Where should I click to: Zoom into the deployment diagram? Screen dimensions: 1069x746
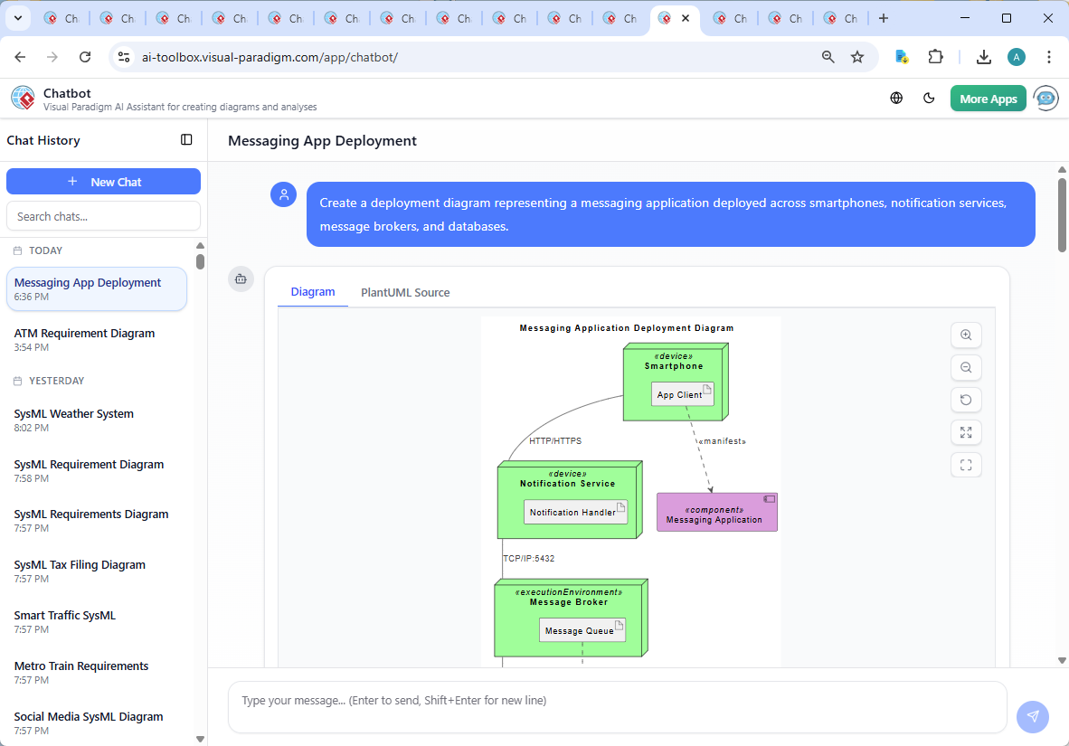click(966, 335)
